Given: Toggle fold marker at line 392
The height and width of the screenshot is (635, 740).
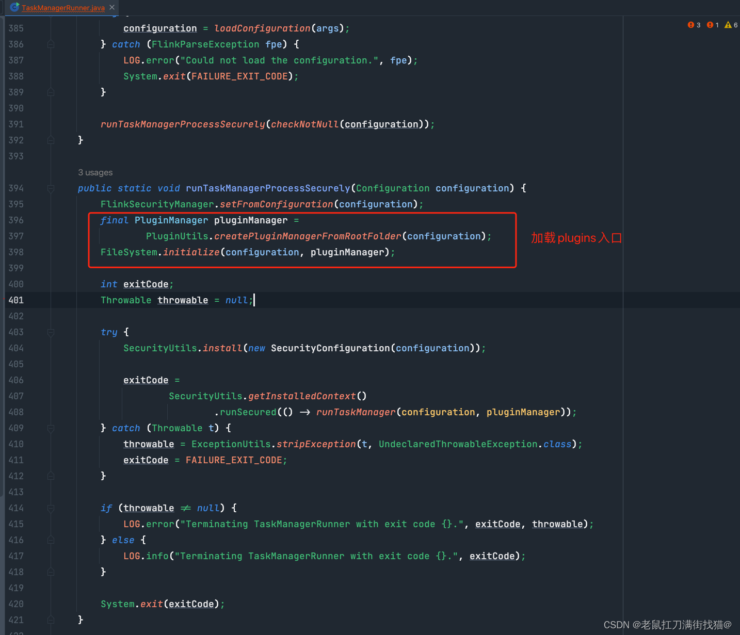Looking at the screenshot, I should (51, 140).
